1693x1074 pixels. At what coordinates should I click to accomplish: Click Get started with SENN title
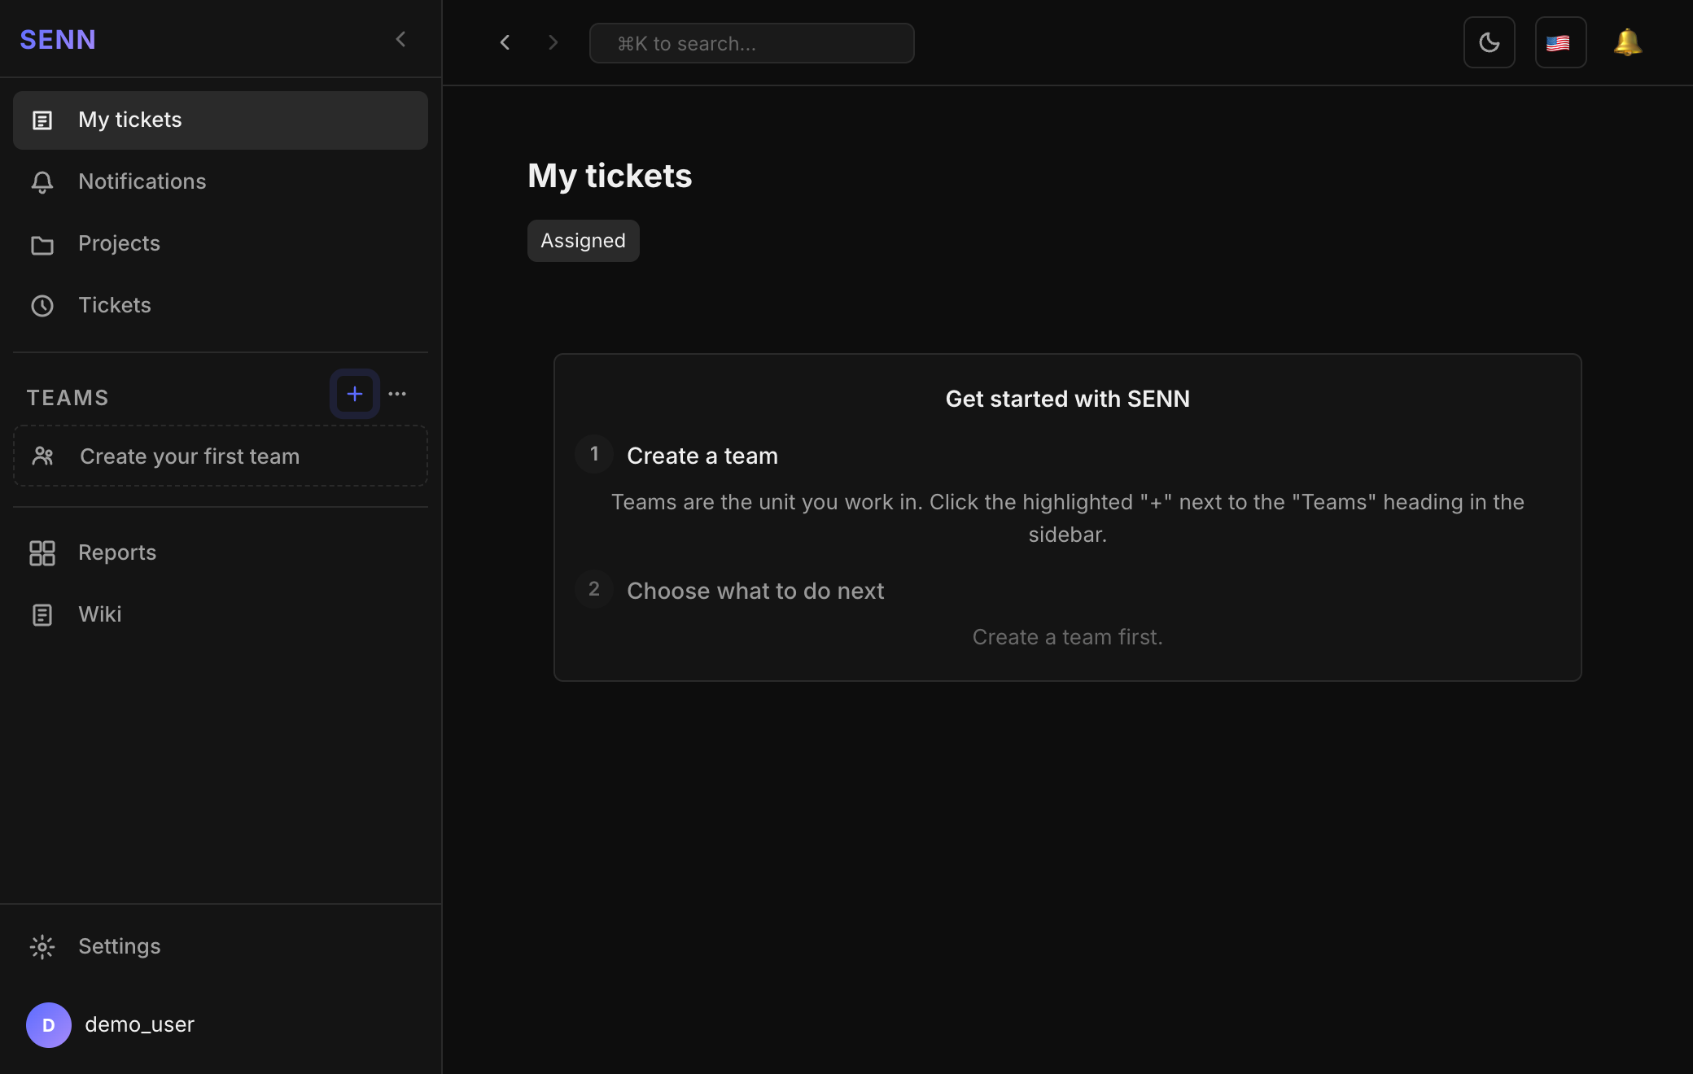pyautogui.click(x=1068, y=399)
